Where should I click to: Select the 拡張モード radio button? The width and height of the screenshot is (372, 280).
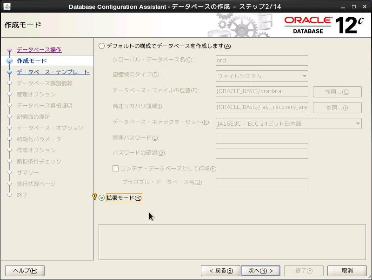click(x=101, y=198)
